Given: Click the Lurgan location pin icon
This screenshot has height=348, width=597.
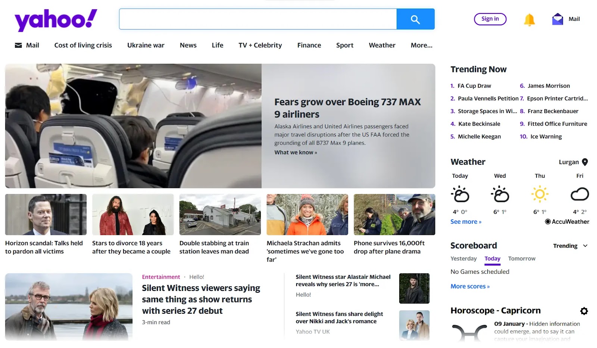Looking at the screenshot, I should click(x=585, y=162).
